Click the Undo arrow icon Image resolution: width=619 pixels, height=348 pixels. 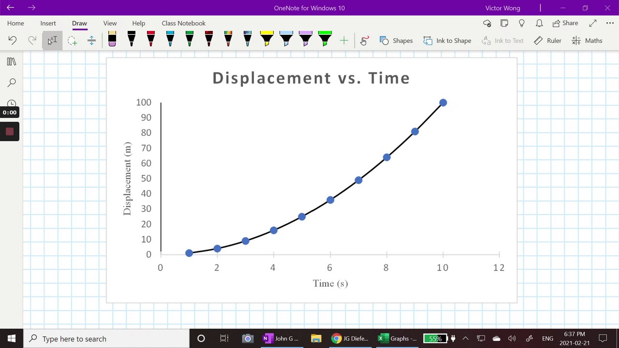pyautogui.click(x=13, y=41)
